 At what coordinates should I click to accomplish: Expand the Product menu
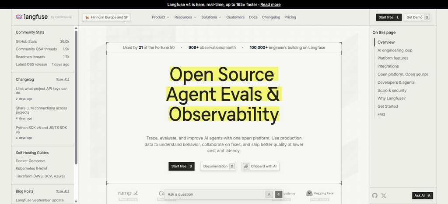(x=161, y=17)
